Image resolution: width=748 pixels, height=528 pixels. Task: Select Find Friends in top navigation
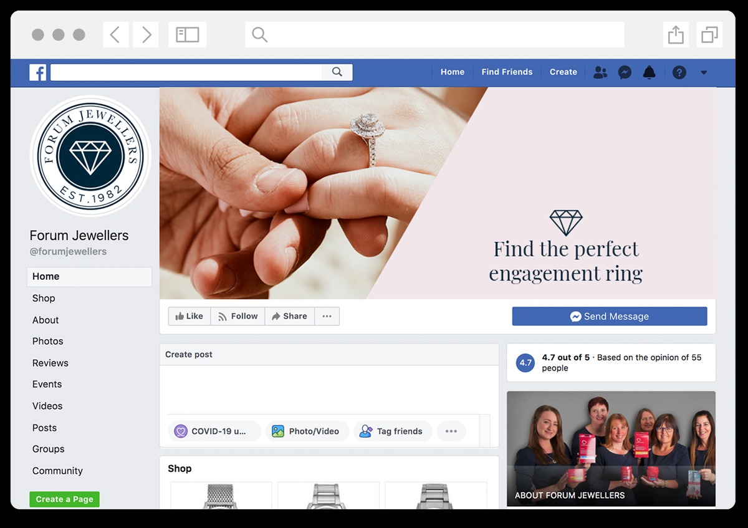(x=507, y=72)
